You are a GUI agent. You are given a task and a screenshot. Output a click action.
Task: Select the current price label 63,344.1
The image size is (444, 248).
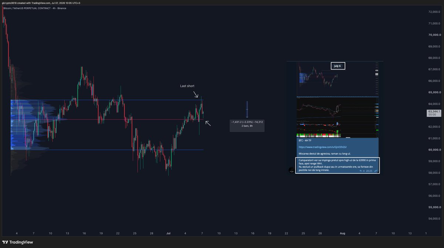tap(434, 111)
